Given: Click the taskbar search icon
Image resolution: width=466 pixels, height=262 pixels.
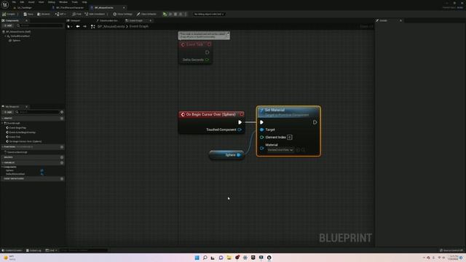Looking at the screenshot, I should [x=205, y=258].
